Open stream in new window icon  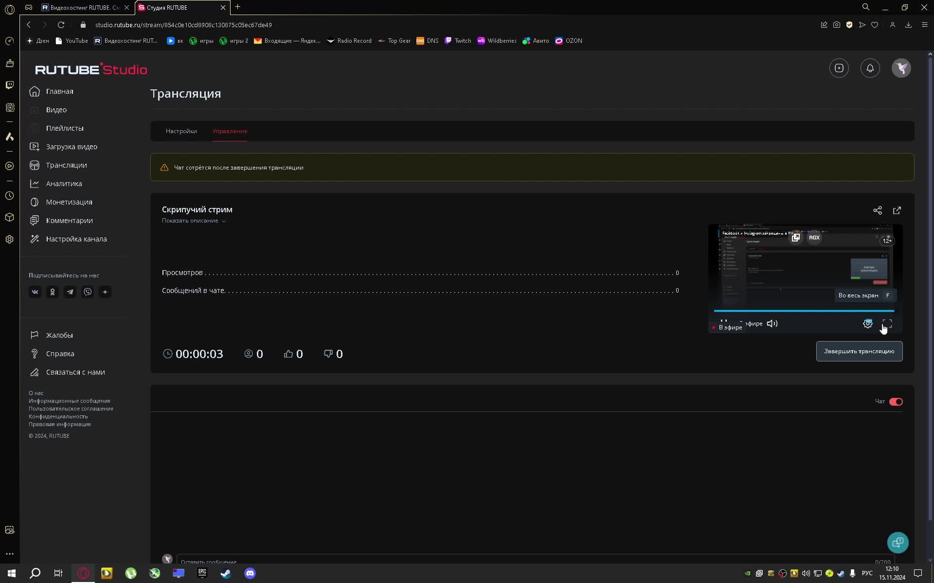click(897, 210)
